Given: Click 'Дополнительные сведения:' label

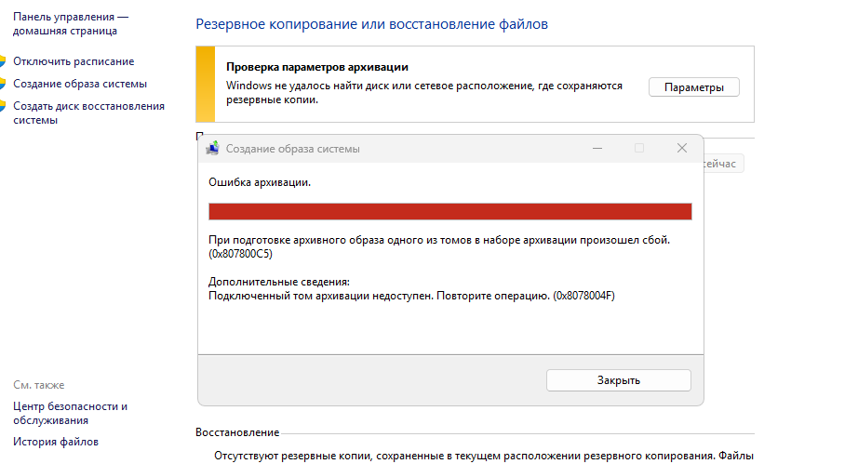Looking at the screenshot, I should [x=279, y=282].
